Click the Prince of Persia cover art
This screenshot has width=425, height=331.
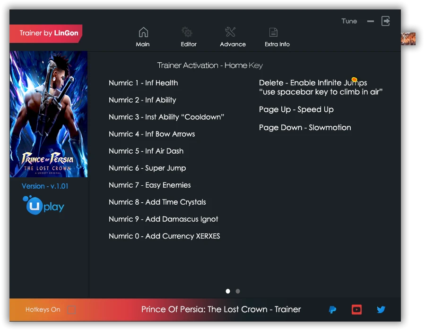click(x=49, y=114)
